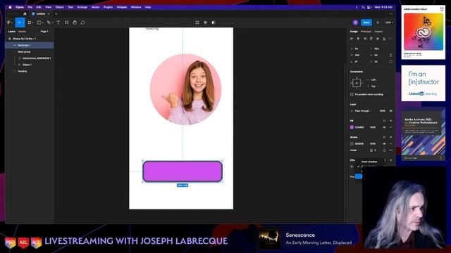This screenshot has height=253, width=451.
Task: Open the Plugins menu
Action: click(108, 7)
